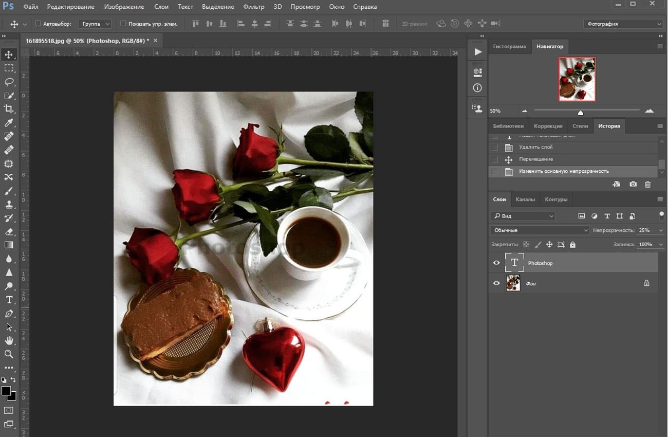Select the Dodge tool
The width and height of the screenshot is (668, 437).
click(x=9, y=286)
